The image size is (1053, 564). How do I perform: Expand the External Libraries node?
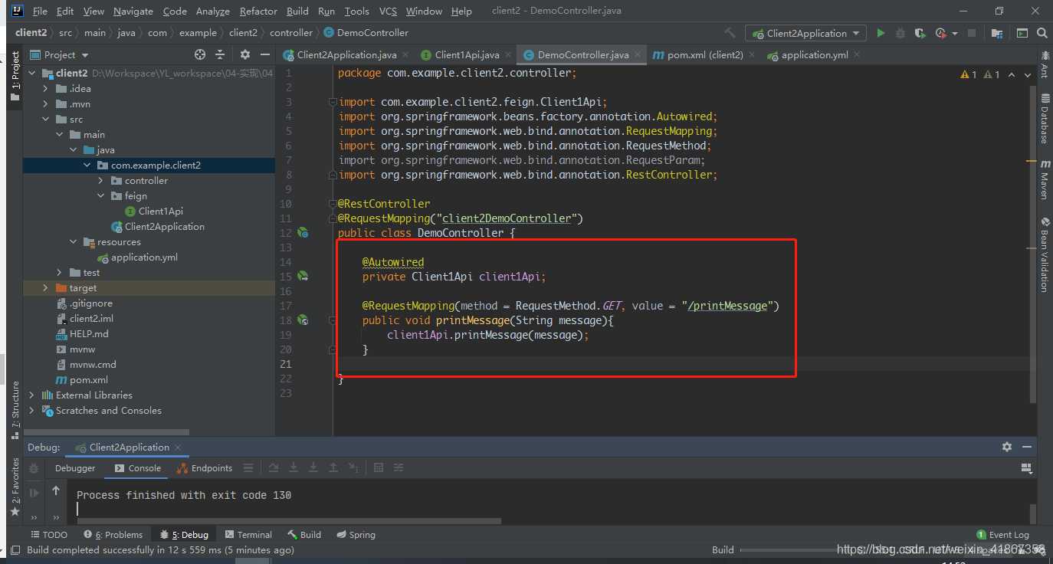pos(32,395)
